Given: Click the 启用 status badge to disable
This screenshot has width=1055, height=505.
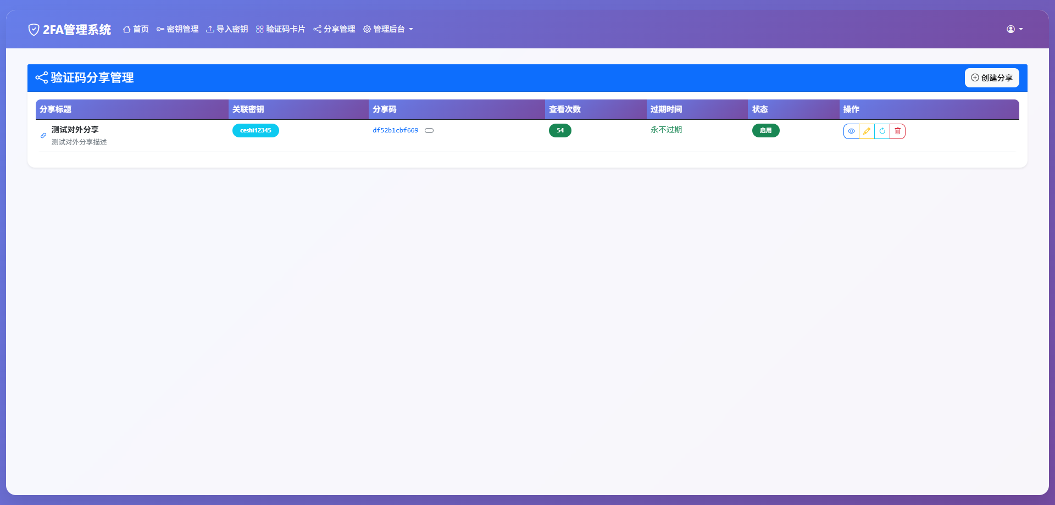Looking at the screenshot, I should click(x=765, y=130).
